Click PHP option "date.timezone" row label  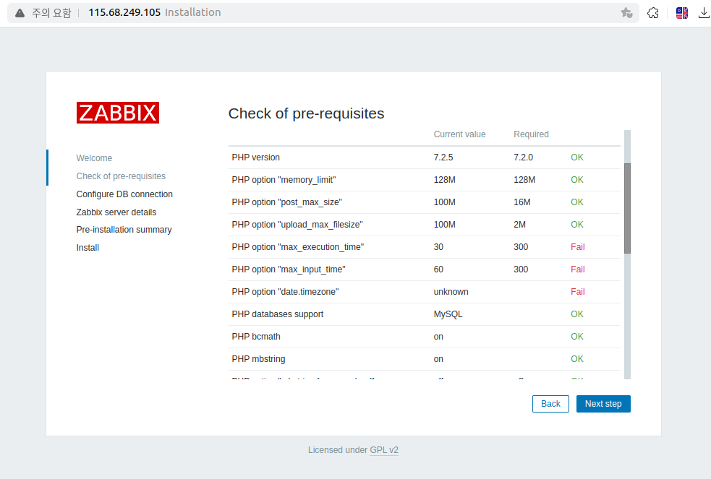(x=285, y=292)
